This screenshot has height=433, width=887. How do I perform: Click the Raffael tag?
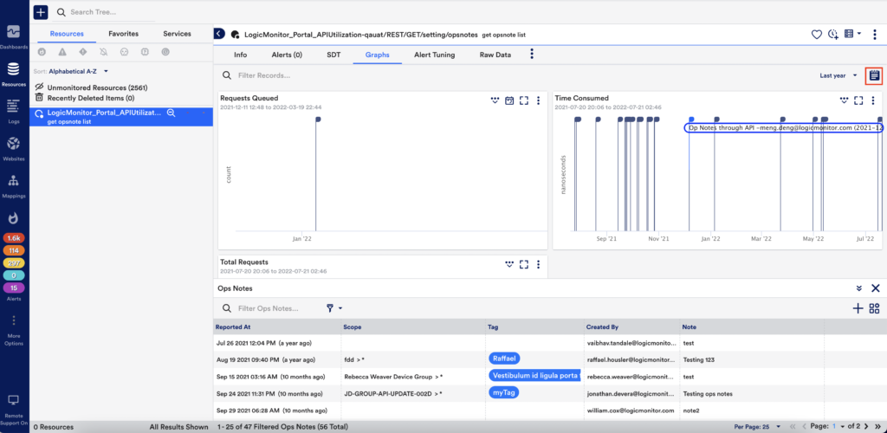[x=504, y=359]
